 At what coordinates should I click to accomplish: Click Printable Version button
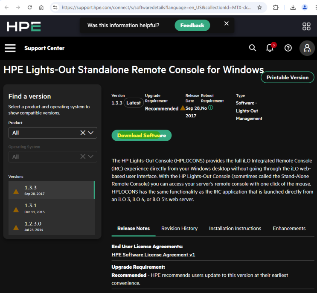pos(288,77)
